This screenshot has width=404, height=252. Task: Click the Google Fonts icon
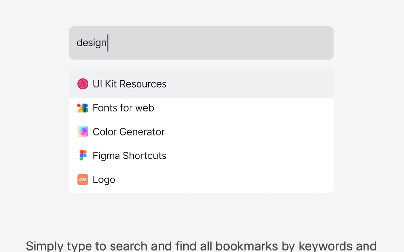pos(83,108)
